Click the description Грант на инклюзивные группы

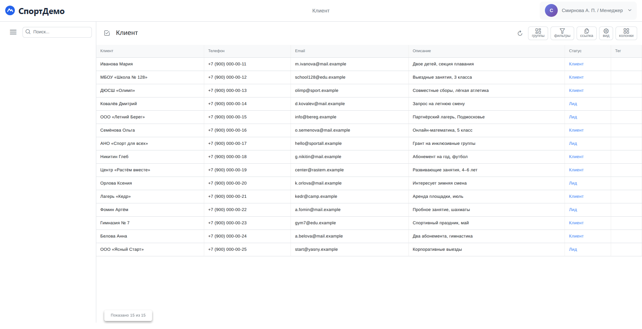coord(444,144)
